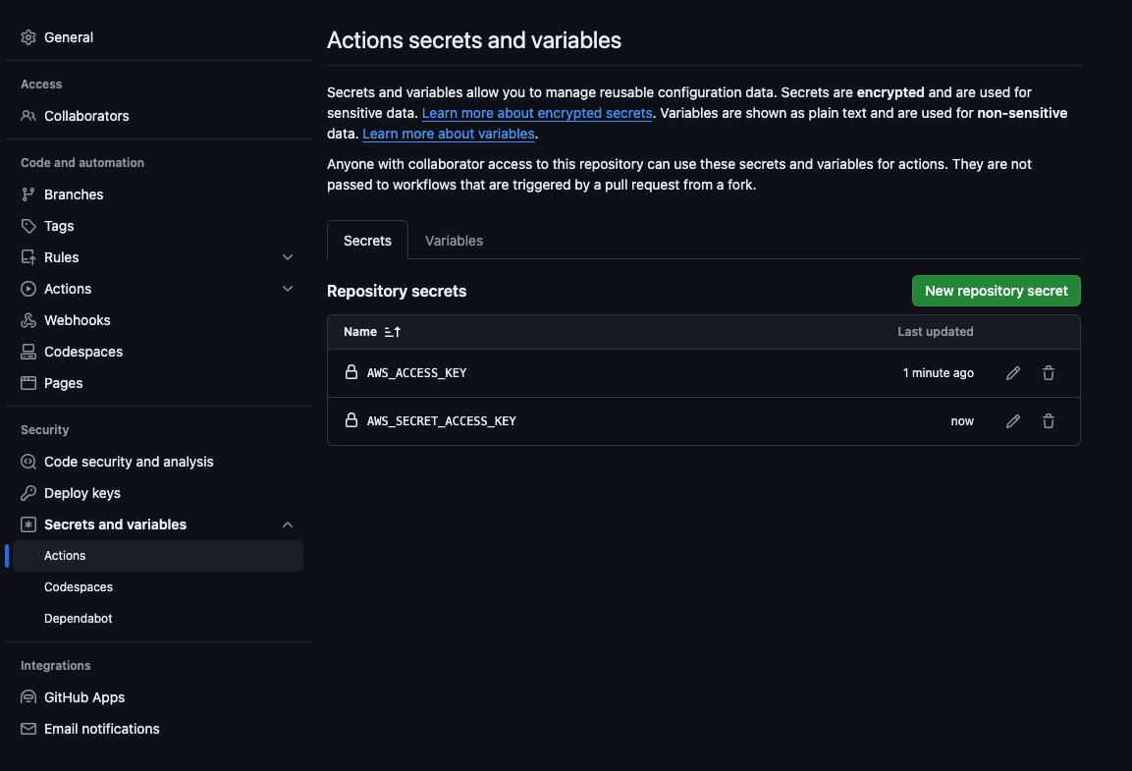Screen dimensions: 1132x771
Task: Click New repository secret button
Action: pos(997,291)
